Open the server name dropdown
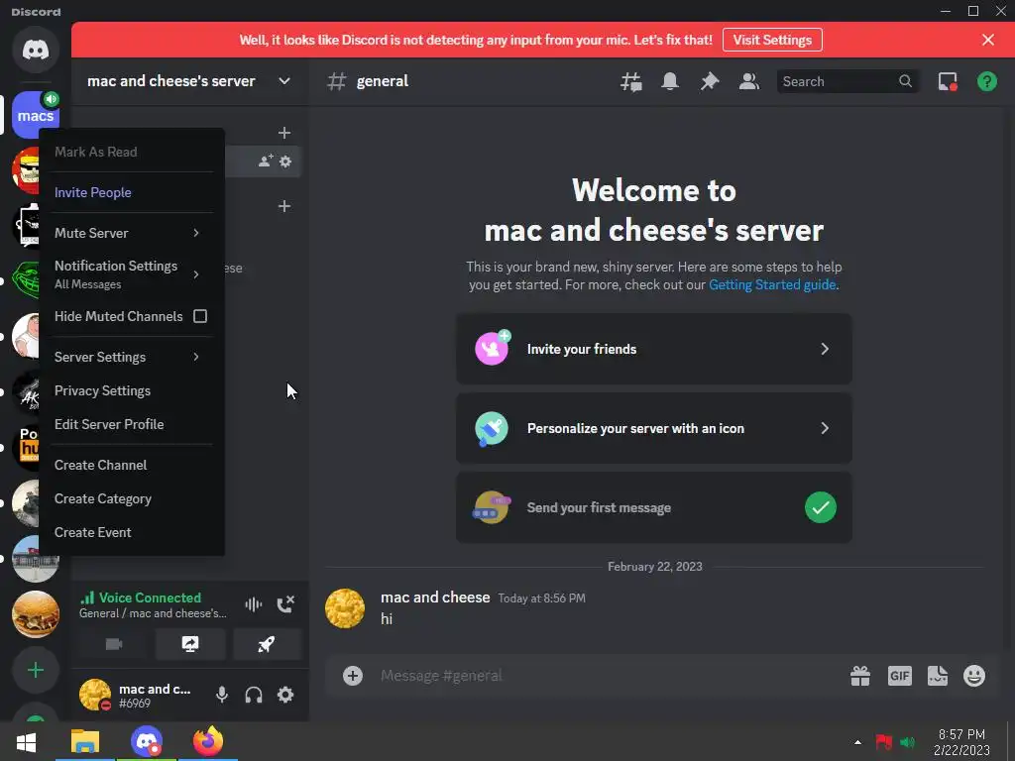The width and height of the screenshot is (1015, 761). 284,81
